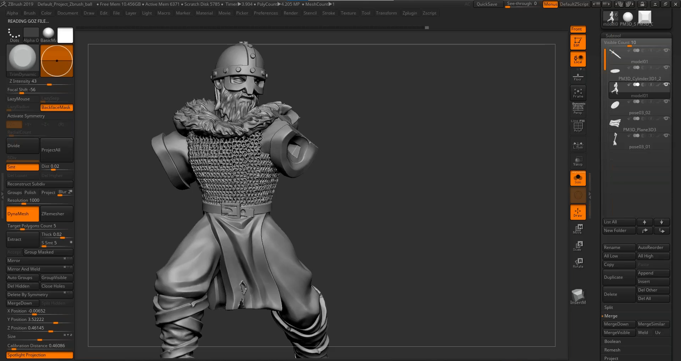Viewport: 681px width, 361px height.
Task: Select the Move tool icon
Action: 578,229
